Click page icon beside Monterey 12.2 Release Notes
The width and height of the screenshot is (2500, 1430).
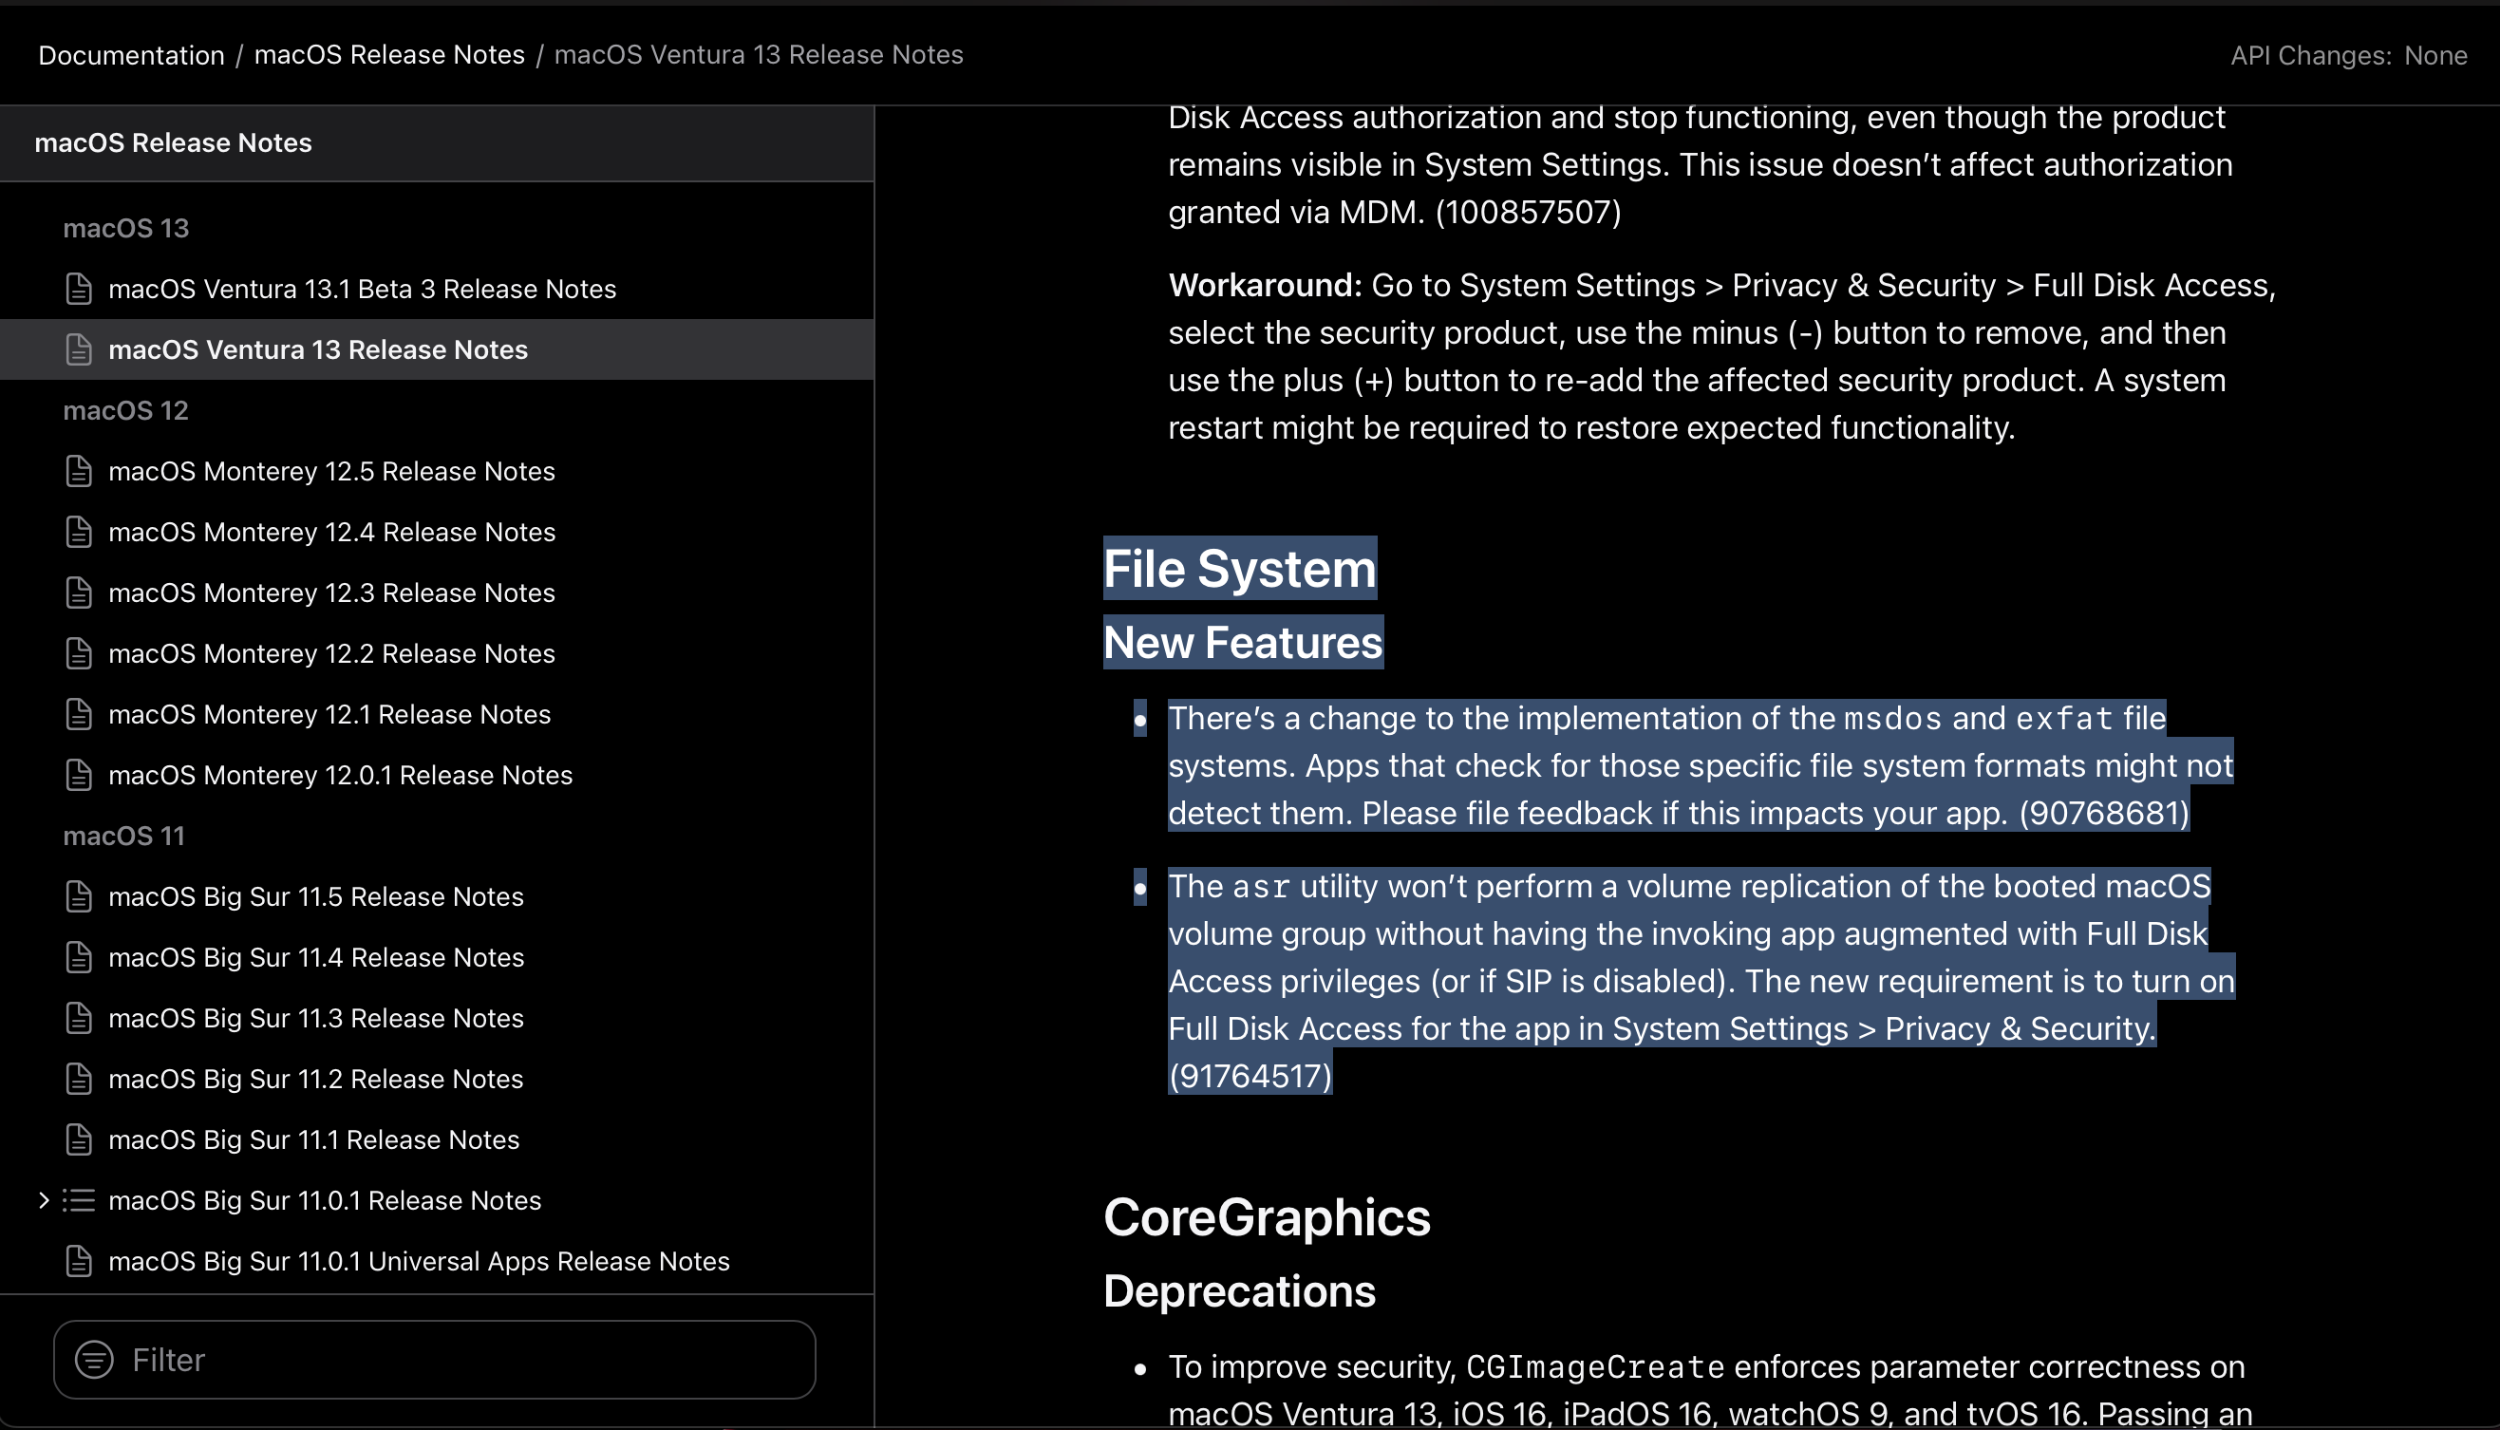(79, 653)
